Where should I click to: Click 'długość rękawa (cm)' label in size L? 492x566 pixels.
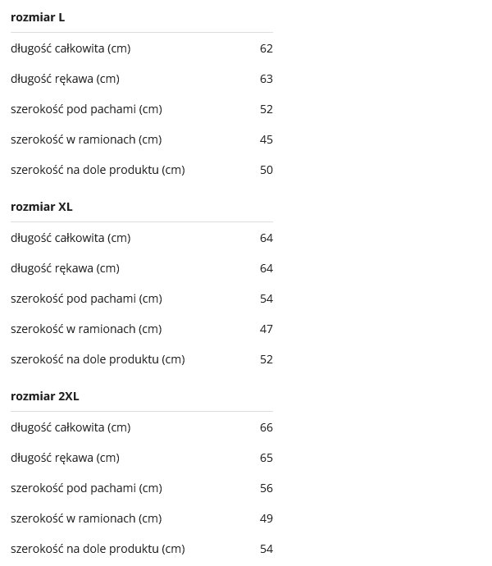[x=65, y=79]
